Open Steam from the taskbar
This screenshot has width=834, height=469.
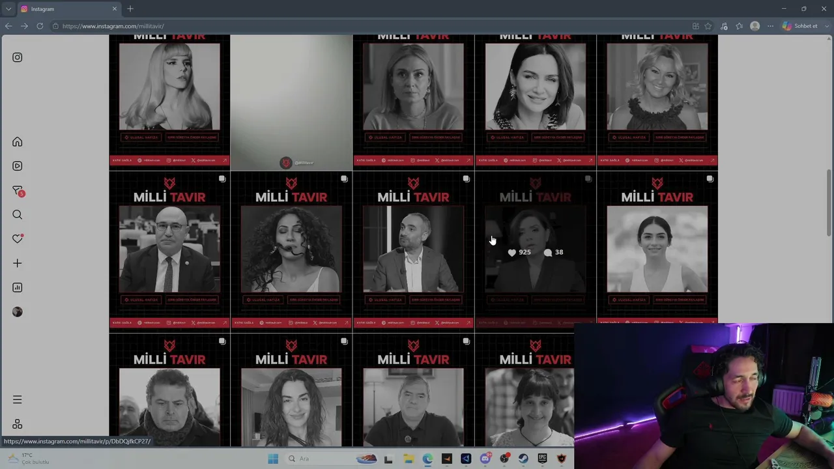click(523, 459)
